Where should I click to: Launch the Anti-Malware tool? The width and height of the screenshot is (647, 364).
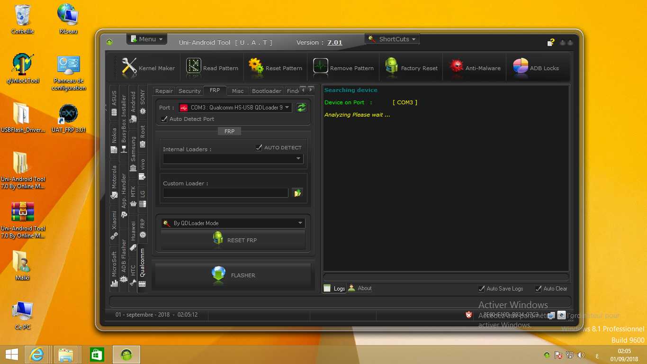475,68
